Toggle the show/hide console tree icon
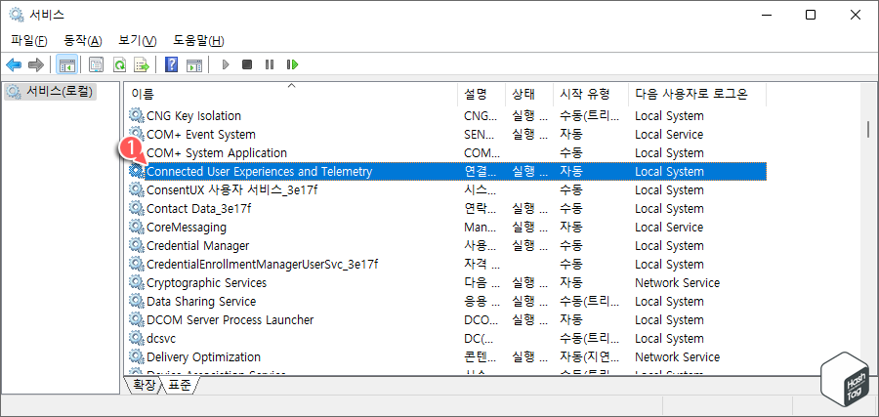The image size is (879, 417). coord(67,65)
